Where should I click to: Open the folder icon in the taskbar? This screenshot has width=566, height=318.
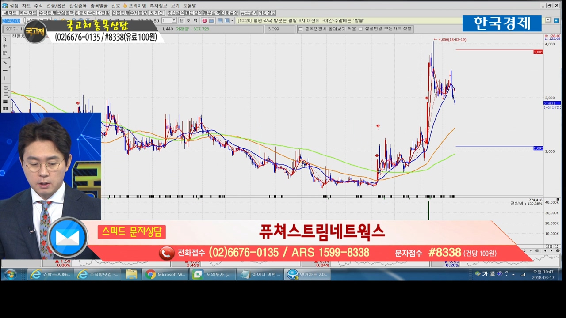point(131,275)
